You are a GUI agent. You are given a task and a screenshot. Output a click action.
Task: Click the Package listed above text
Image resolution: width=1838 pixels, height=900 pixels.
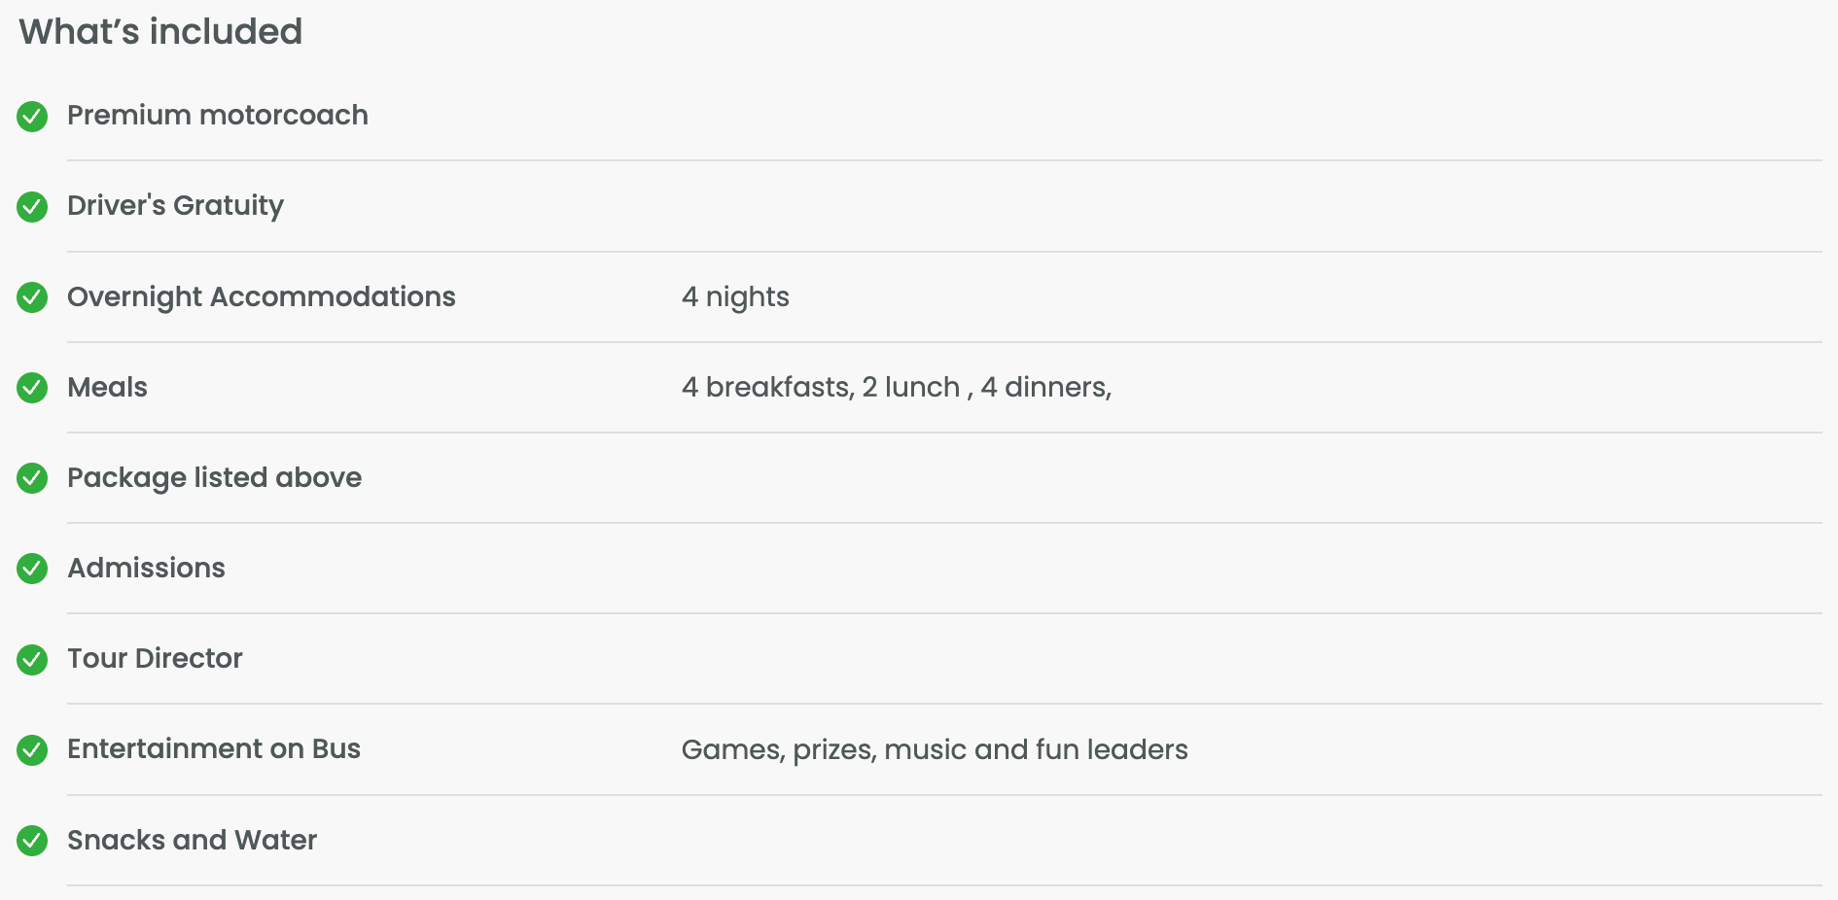(x=214, y=477)
